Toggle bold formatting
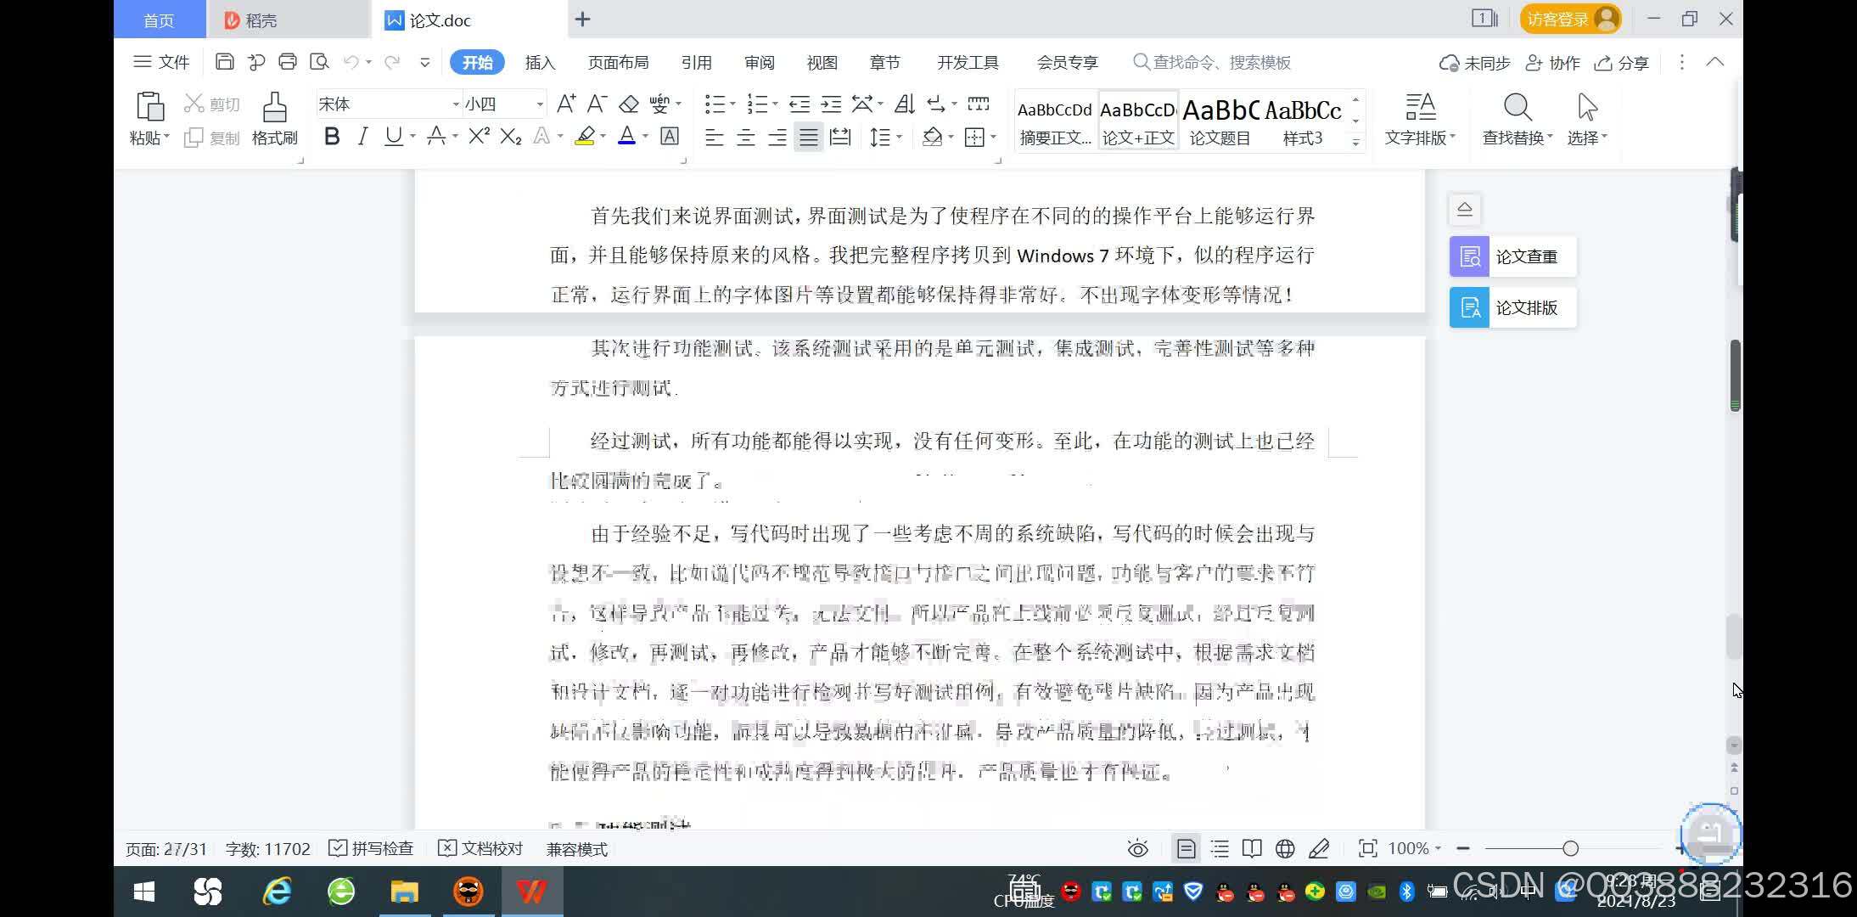This screenshot has width=1857, height=917. pyautogui.click(x=331, y=136)
